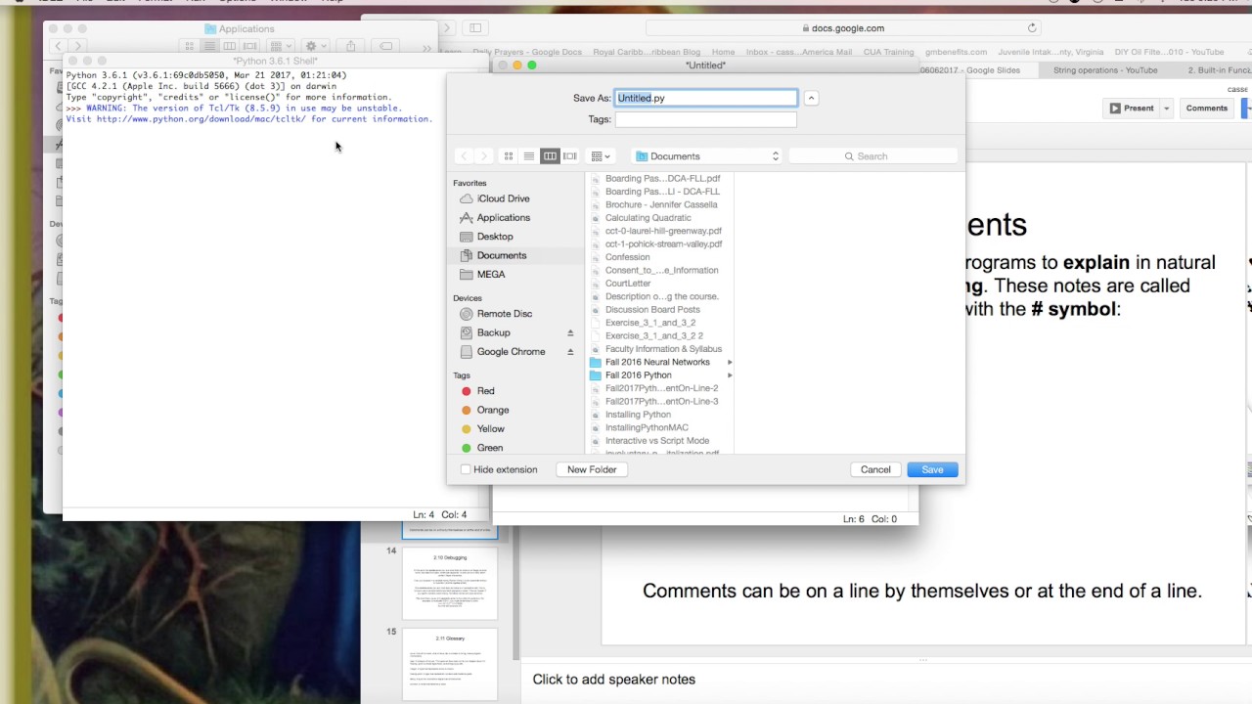Open the Present dropdown arrow in Slides
The height and width of the screenshot is (704, 1252).
pyautogui.click(x=1166, y=109)
